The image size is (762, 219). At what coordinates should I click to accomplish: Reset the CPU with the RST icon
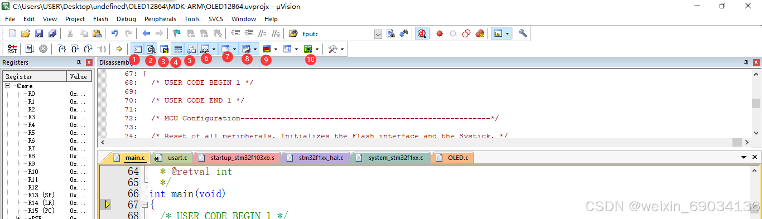click(x=12, y=49)
